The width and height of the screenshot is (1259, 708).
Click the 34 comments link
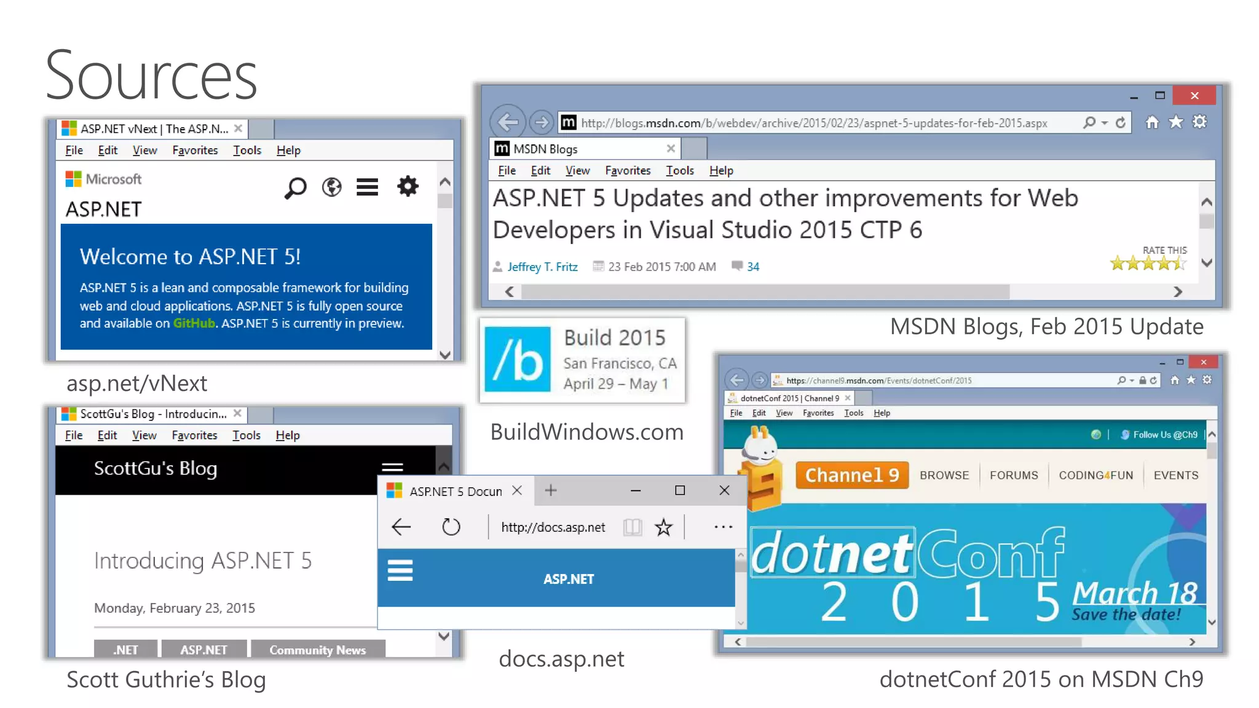coord(753,267)
